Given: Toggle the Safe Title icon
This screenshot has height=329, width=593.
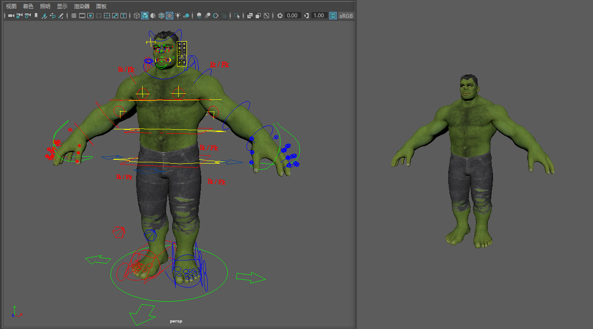Looking at the screenshot, I should [123, 16].
